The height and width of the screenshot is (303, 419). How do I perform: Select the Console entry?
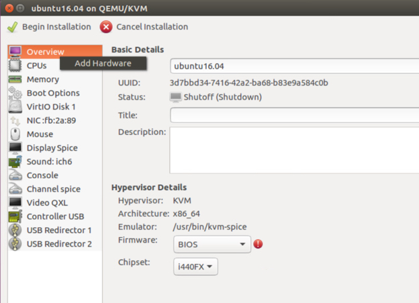pyautogui.click(x=55, y=175)
